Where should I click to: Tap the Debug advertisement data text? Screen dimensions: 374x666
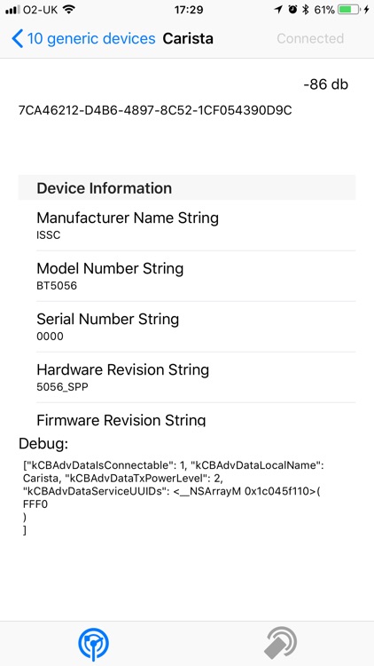[173, 497]
